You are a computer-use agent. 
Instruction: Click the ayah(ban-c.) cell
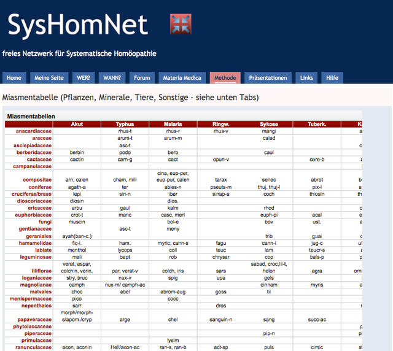(77, 236)
